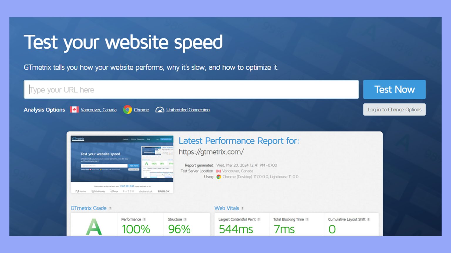Select the Chrome link in Analysis Options
The image size is (451, 253).
coord(141,110)
